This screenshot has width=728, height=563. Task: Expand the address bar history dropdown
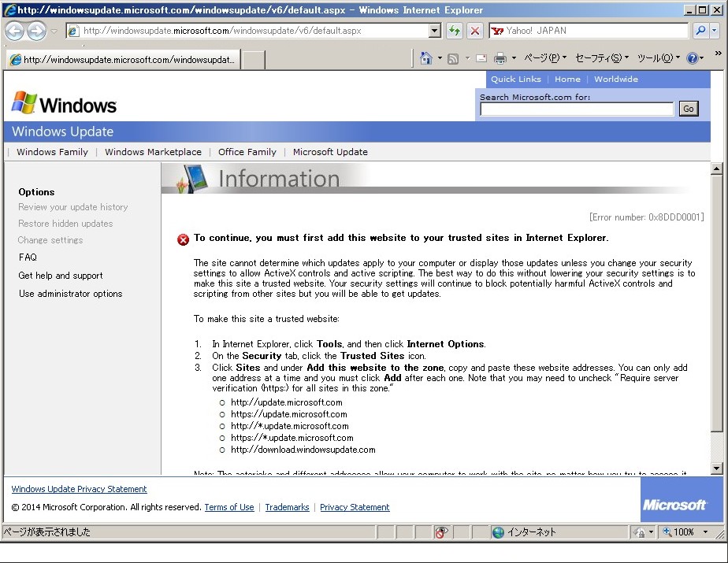pos(435,31)
